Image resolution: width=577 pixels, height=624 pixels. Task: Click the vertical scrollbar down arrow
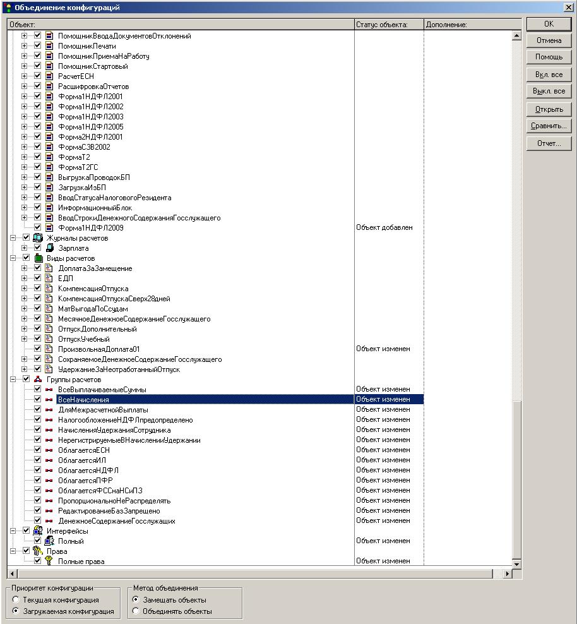(x=516, y=564)
